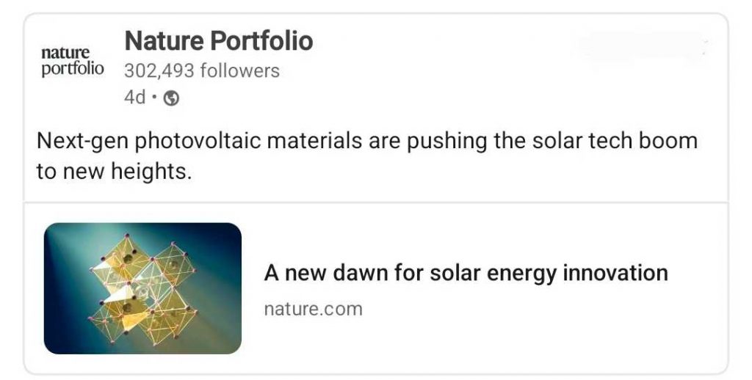Viewport: 752px width, 380px height.
Task: Click the word "nature" in the logo
Action: (65, 53)
